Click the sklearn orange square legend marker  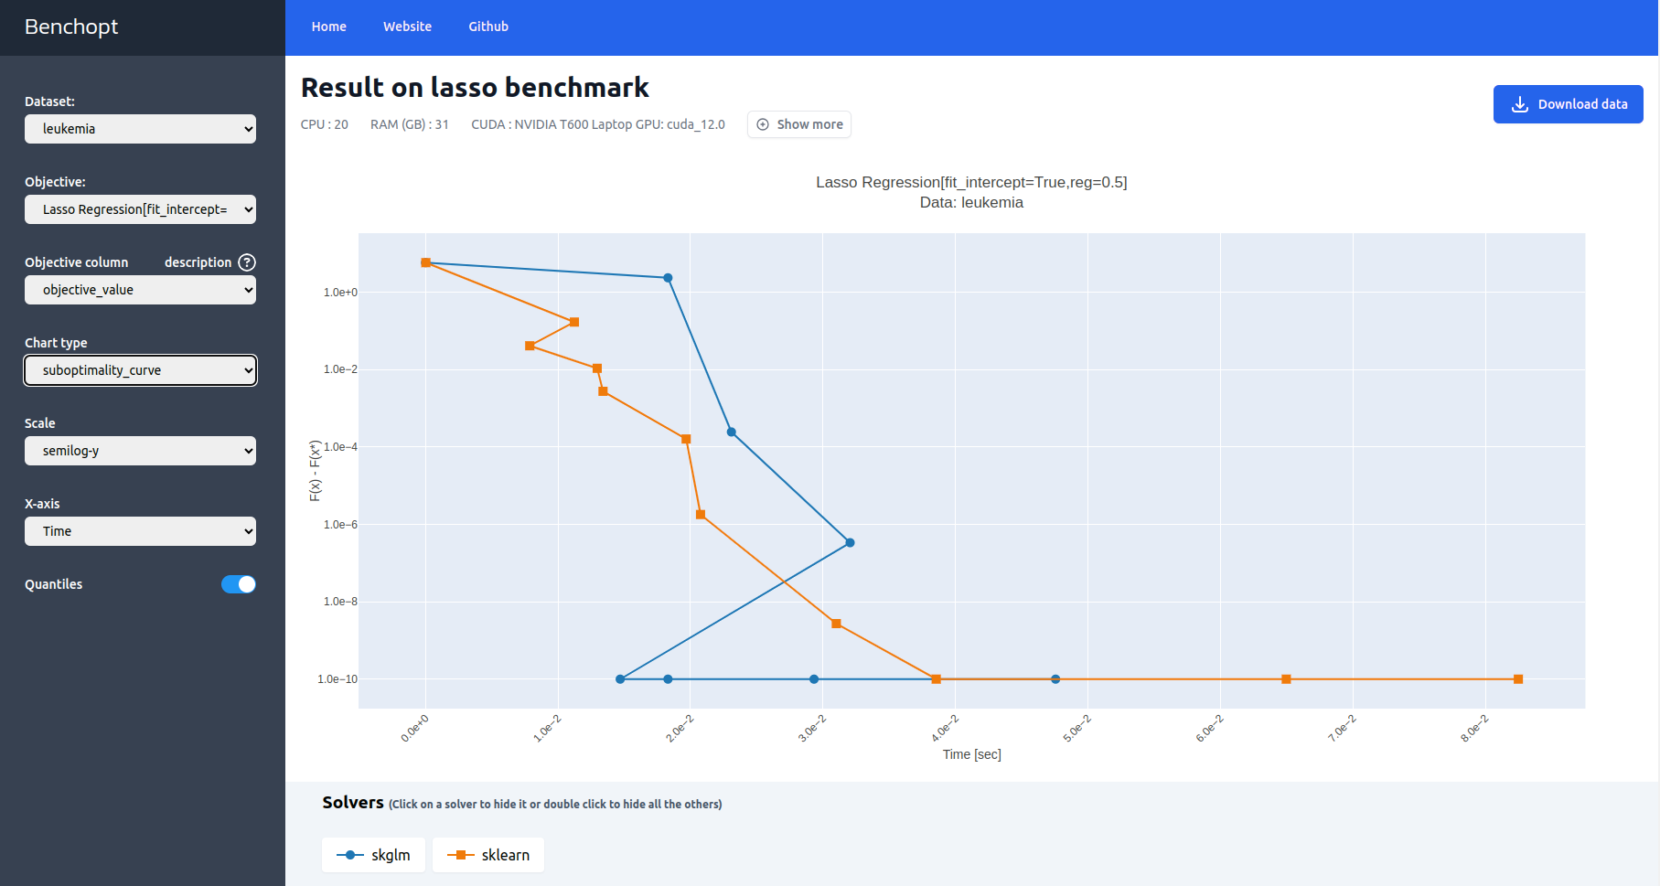tap(460, 855)
